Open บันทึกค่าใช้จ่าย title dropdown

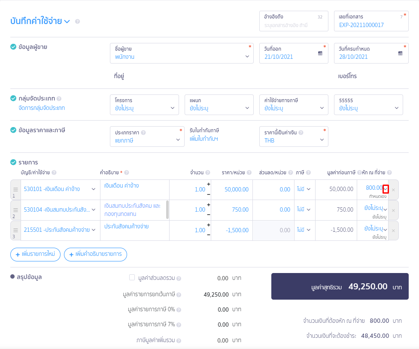67,21
